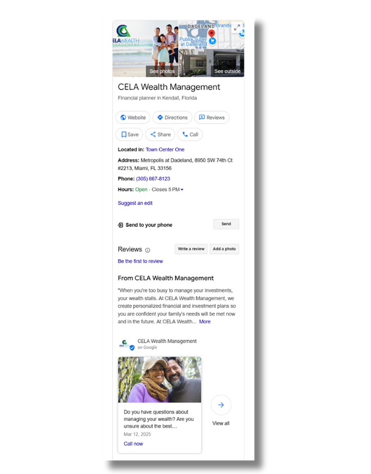Open the Town Center One link
The image size is (371, 474).
tap(165, 149)
